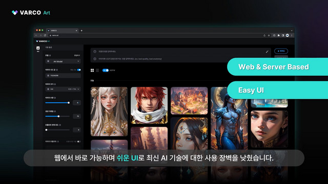Enable the image prompt toggle at sidebar bottom
The width and height of the screenshot is (328, 184).
(x=78, y=142)
